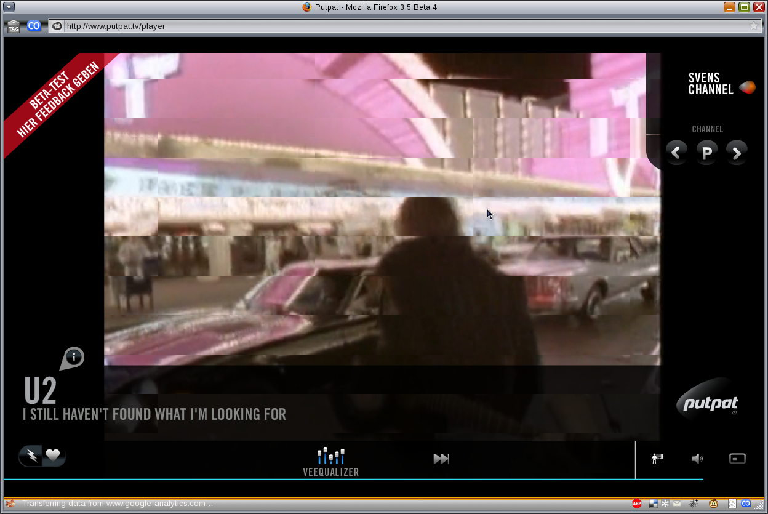Click the lightning bolt dislike button

tap(31, 456)
